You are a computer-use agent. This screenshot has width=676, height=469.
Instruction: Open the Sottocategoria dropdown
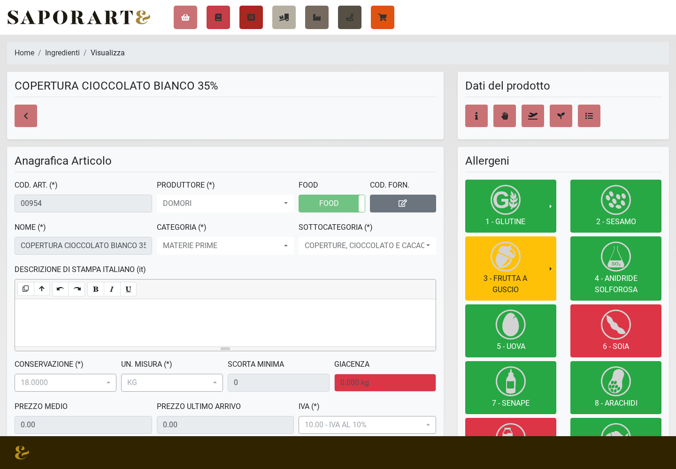coord(367,246)
